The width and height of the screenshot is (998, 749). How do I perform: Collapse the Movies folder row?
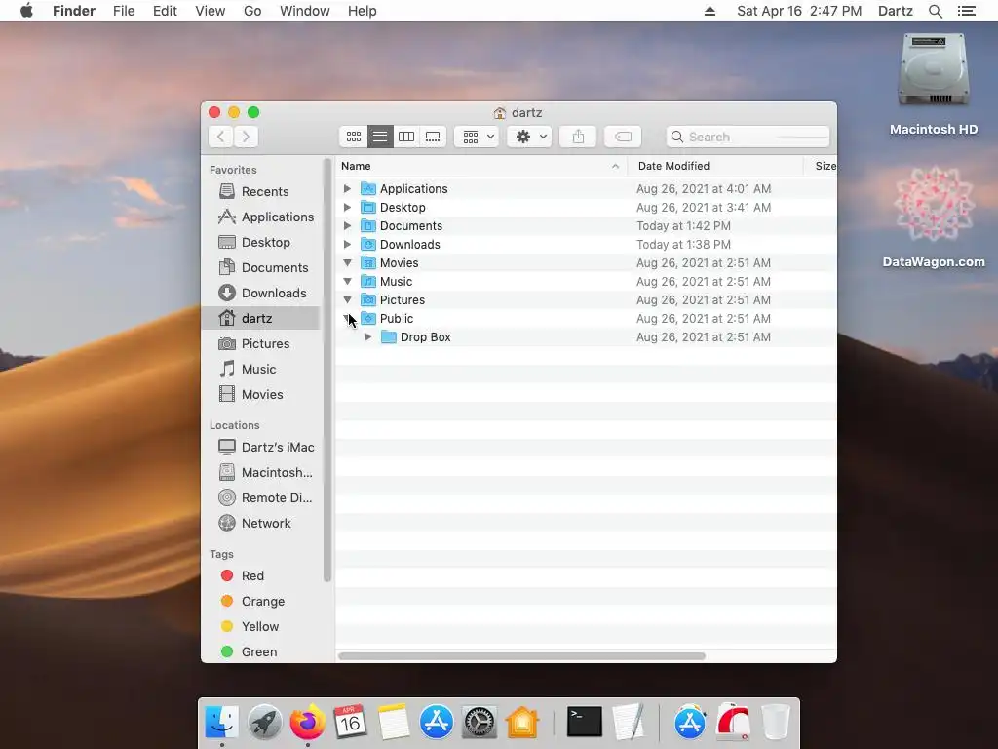(x=348, y=262)
